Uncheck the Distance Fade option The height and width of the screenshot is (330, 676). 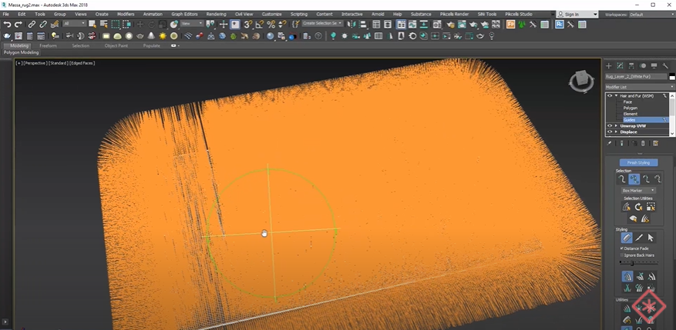point(622,248)
